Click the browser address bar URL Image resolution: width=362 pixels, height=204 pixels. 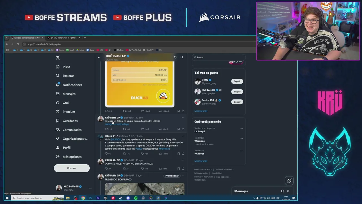pos(44,44)
